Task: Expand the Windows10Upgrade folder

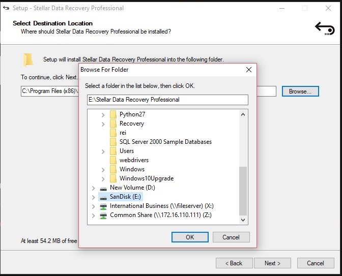Action: click(103, 179)
